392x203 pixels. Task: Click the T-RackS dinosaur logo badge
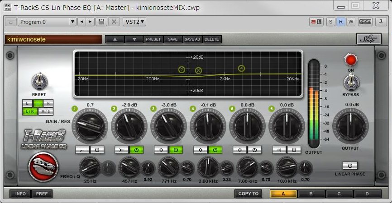[43, 167]
